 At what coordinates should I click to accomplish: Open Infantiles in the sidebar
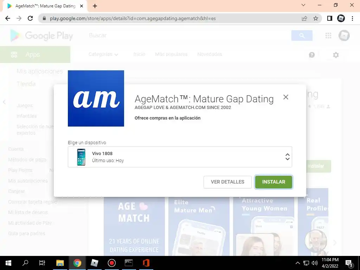(x=26, y=116)
